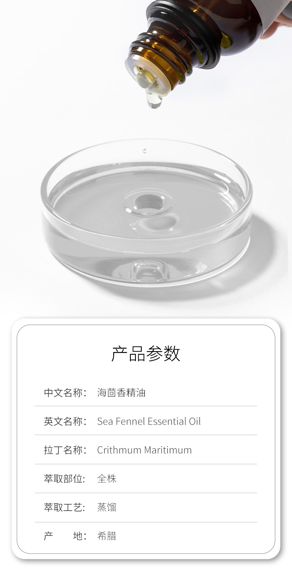
Task: Click the small bubble above dish
Action: pos(145,150)
